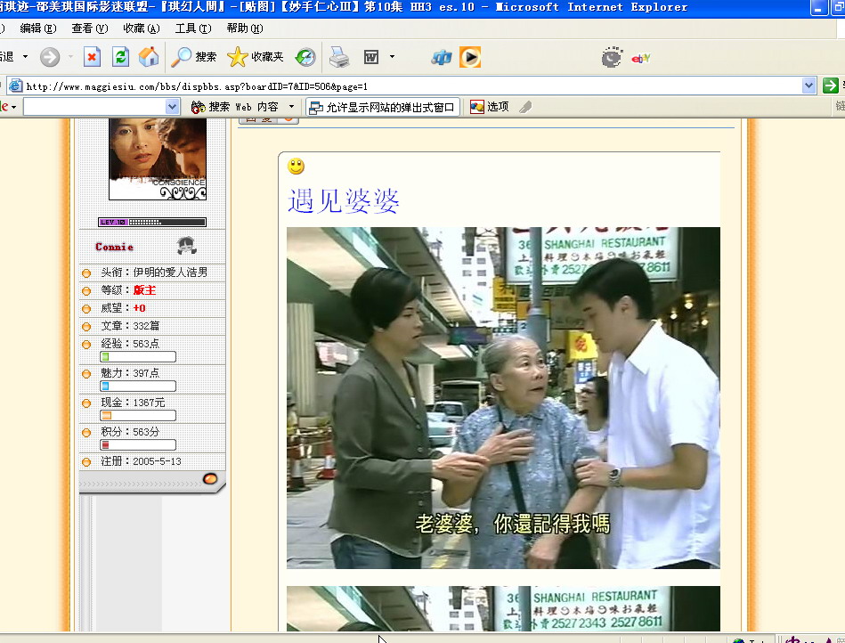
Task: Open the 查看(V) menu
Action: click(x=89, y=28)
